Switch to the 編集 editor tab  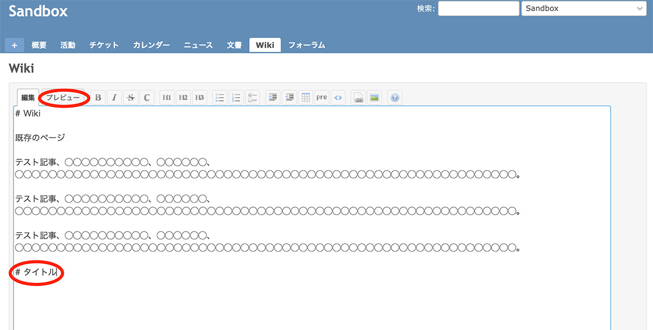(28, 98)
